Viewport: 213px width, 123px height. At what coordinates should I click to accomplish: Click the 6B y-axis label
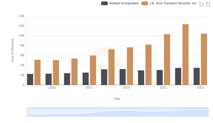22,55
